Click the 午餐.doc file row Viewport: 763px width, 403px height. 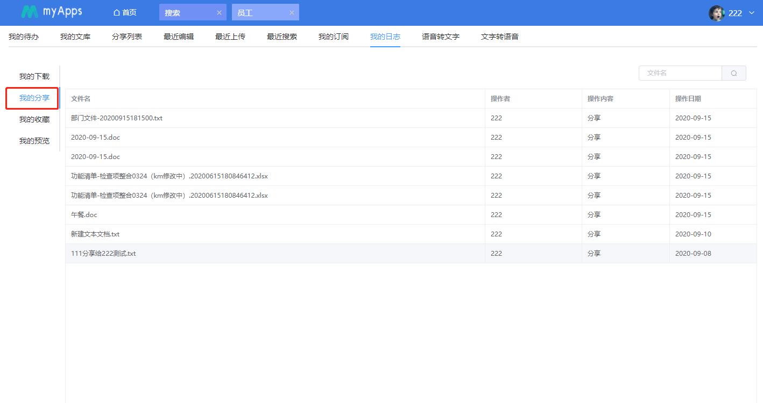84,215
